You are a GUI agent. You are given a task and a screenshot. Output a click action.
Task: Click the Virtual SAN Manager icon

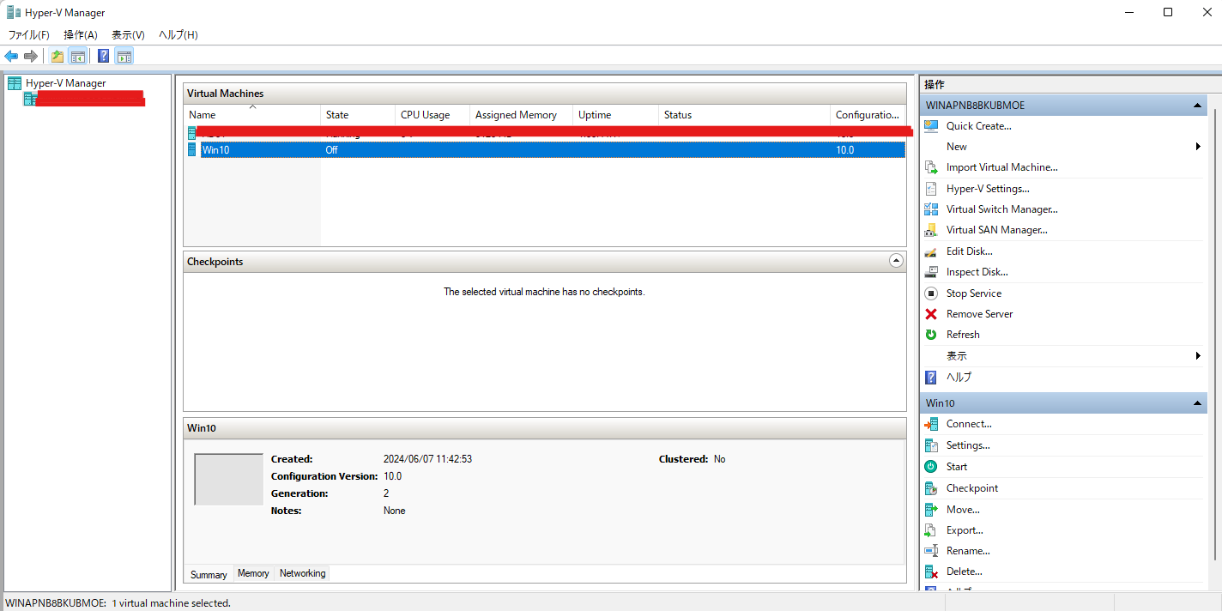click(x=931, y=230)
